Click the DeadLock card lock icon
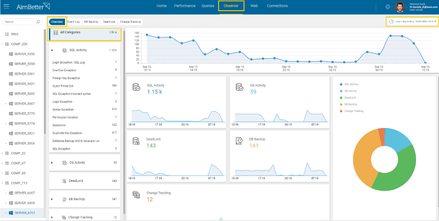The image size is (439, 221). point(136,141)
